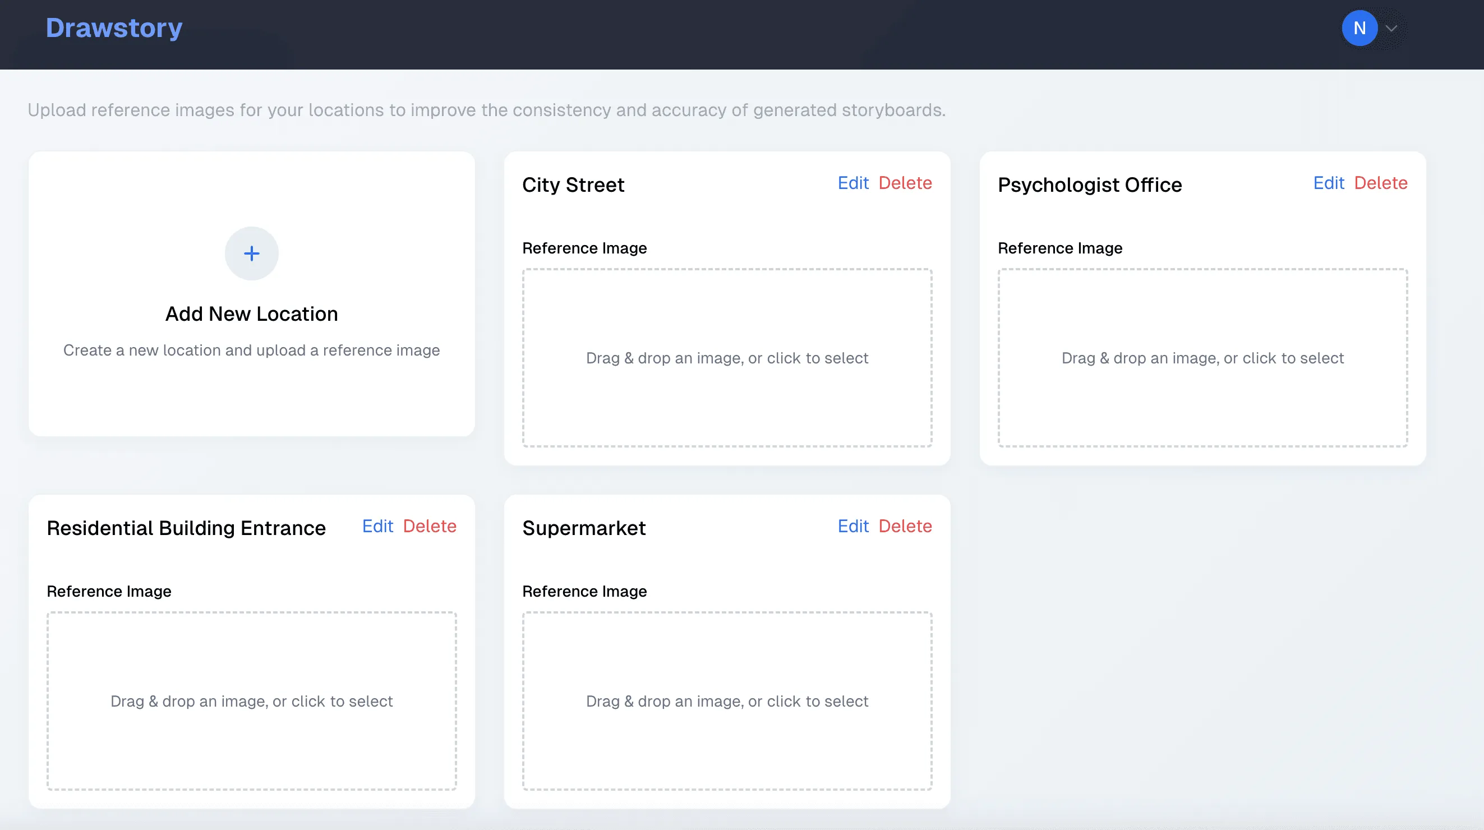This screenshot has height=830, width=1484.
Task: Upload image to Residential Building Entrance dropzone
Action: coord(251,701)
